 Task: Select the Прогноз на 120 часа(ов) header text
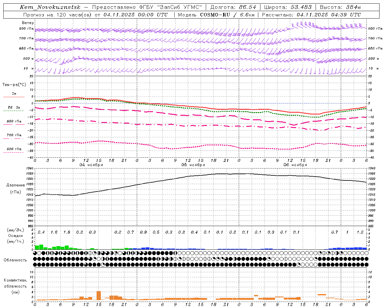coord(57,15)
